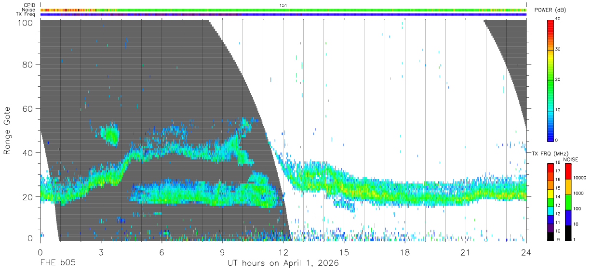Click the 18 tick on the TX FRQ legend
This screenshot has width=592, height=273.
point(558,162)
